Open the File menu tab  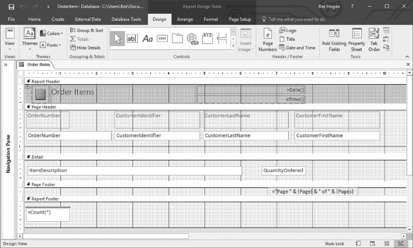(12, 19)
